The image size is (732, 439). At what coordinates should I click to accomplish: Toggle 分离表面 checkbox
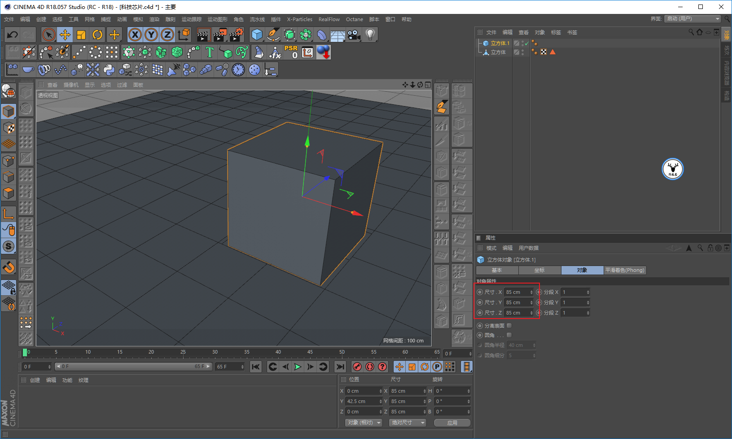coord(509,326)
